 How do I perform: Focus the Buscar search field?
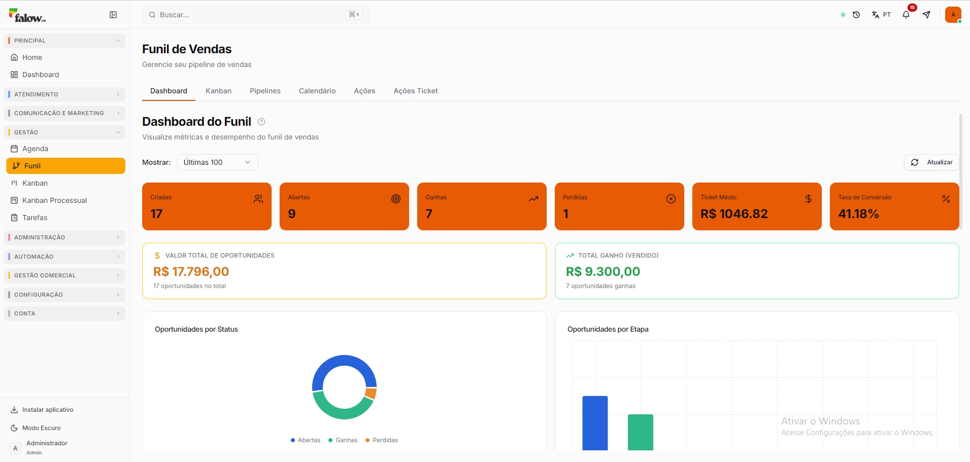[x=256, y=15]
